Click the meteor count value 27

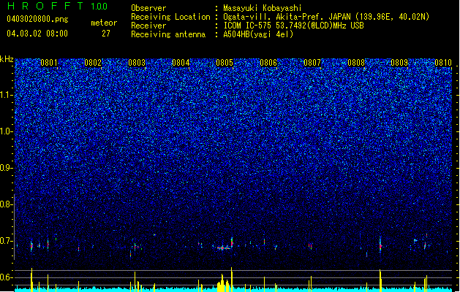[x=106, y=34]
